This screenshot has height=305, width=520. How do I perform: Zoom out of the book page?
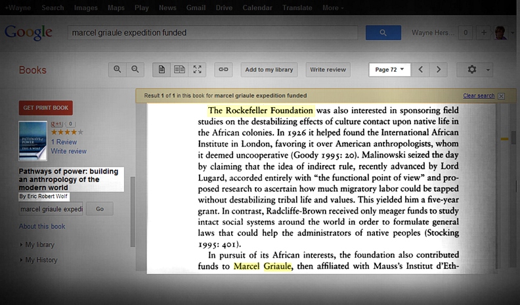click(135, 70)
